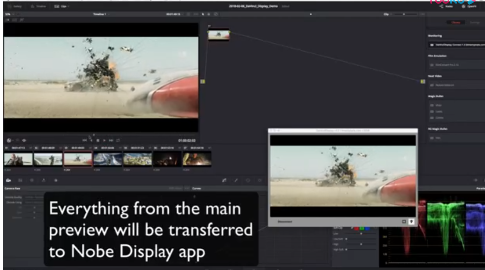Select clip 05 thumbnail in timeline
Screen dimensions: 485x270
click(137, 159)
